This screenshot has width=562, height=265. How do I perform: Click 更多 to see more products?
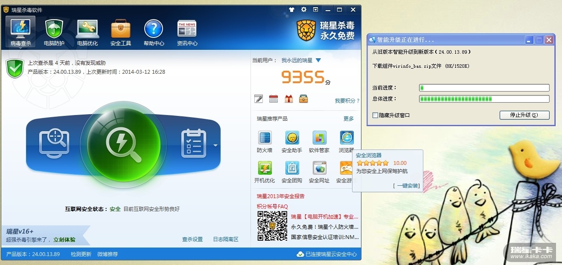pyautogui.click(x=349, y=119)
